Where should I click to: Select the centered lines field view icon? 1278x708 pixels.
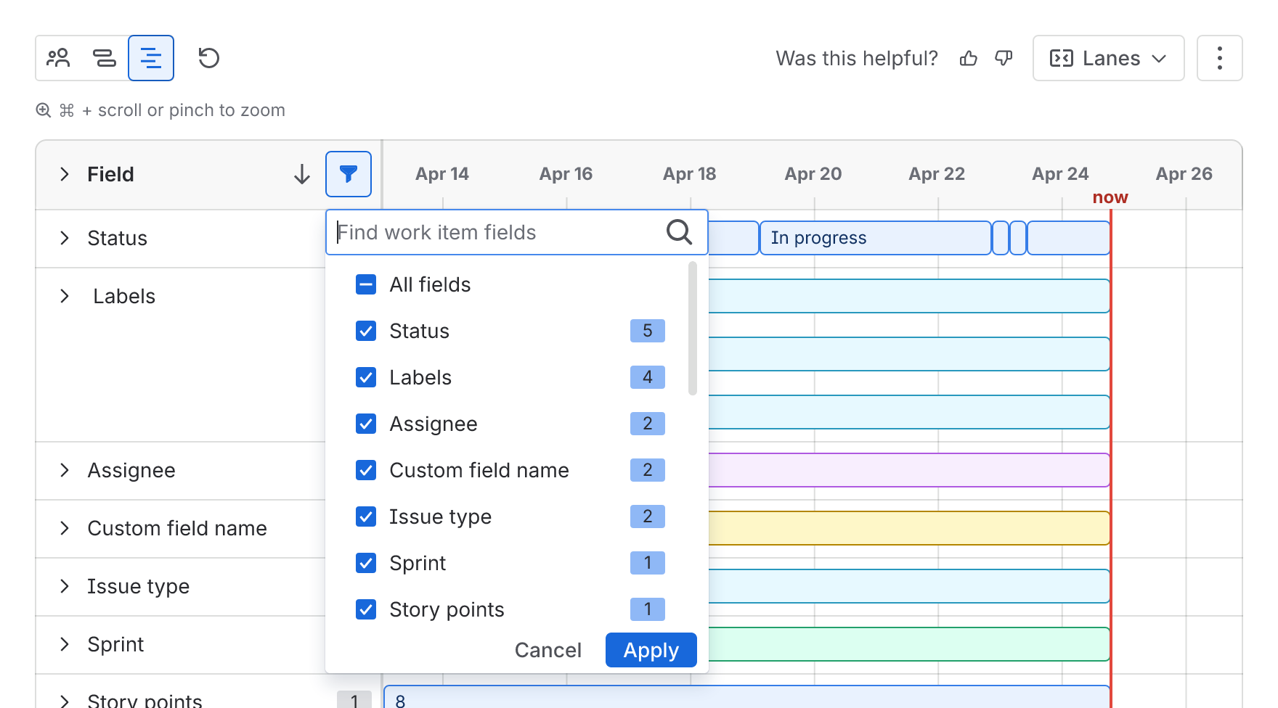pyautogui.click(x=151, y=58)
